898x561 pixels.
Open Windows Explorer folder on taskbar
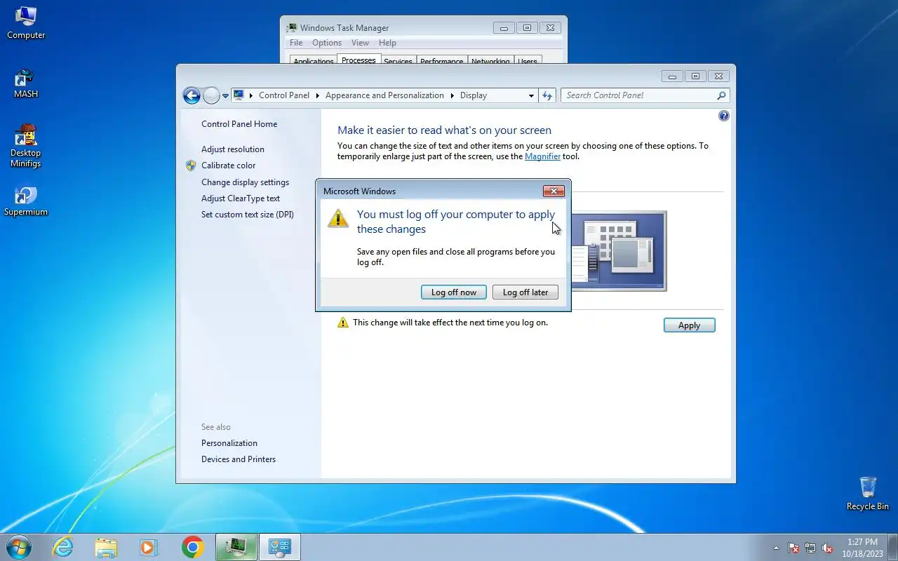coord(106,547)
